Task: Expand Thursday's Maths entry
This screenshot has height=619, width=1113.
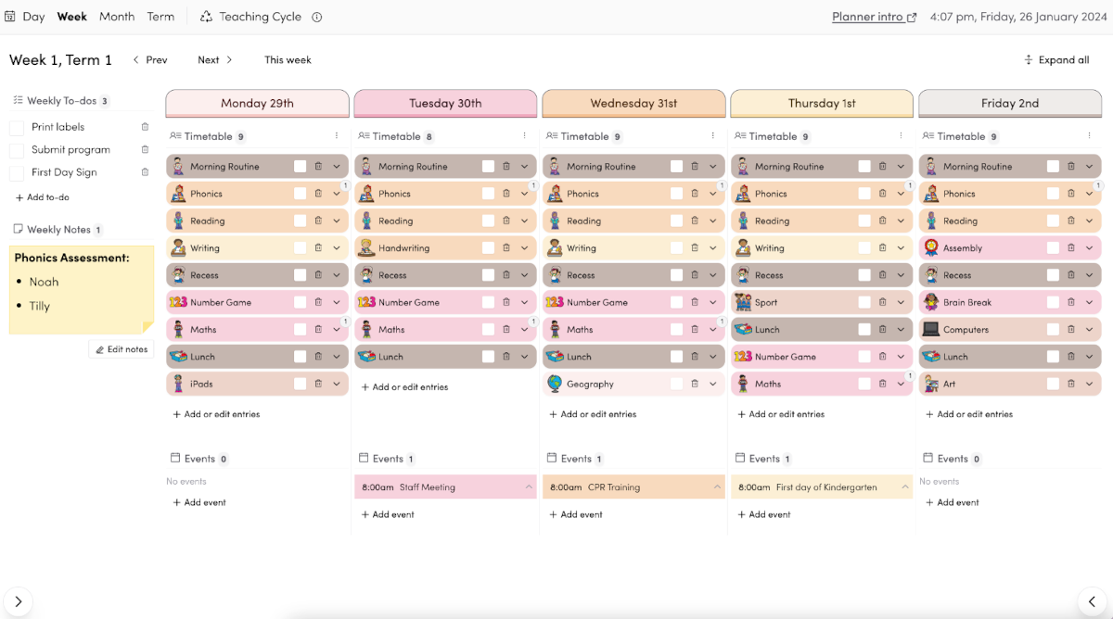Action: tap(901, 383)
